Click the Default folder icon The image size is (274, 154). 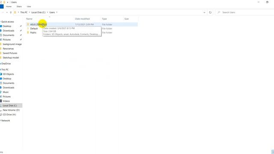[x=28, y=29]
